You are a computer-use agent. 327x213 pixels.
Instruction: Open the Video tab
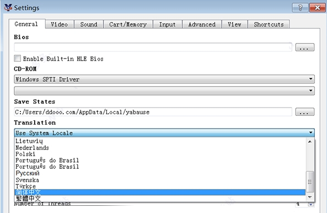60,24
